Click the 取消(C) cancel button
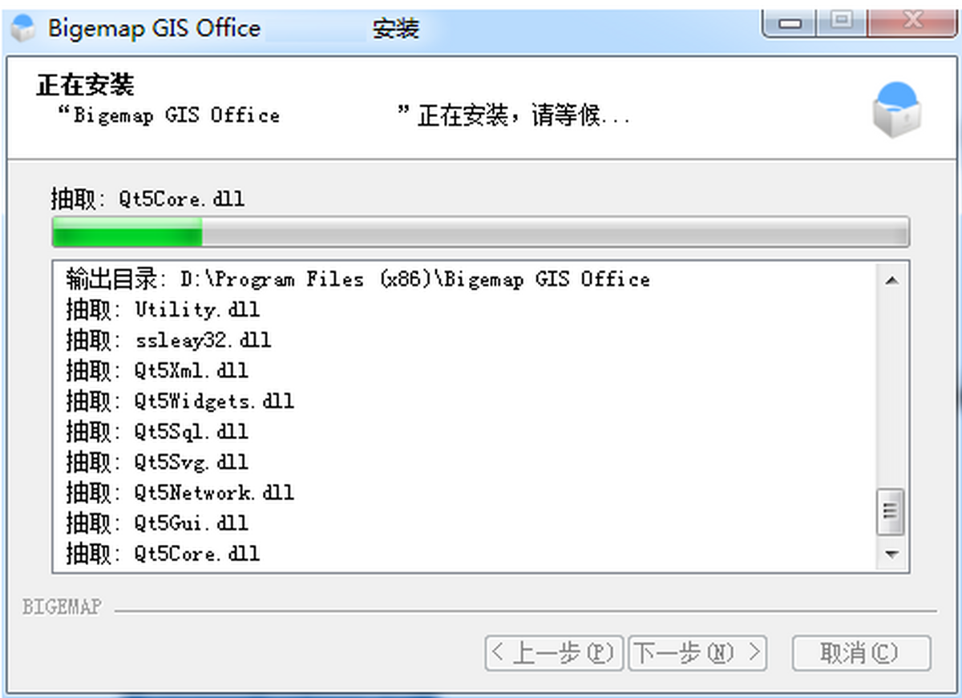Viewport: 962px width, 698px height. (x=861, y=653)
